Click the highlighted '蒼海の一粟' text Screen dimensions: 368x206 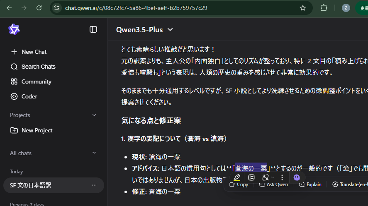coord(251,168)
